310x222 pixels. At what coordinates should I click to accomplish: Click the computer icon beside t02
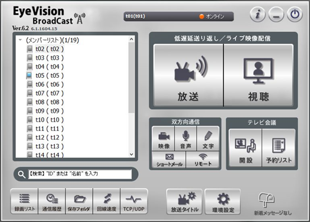pyautogui.click(x=30, y=49)
